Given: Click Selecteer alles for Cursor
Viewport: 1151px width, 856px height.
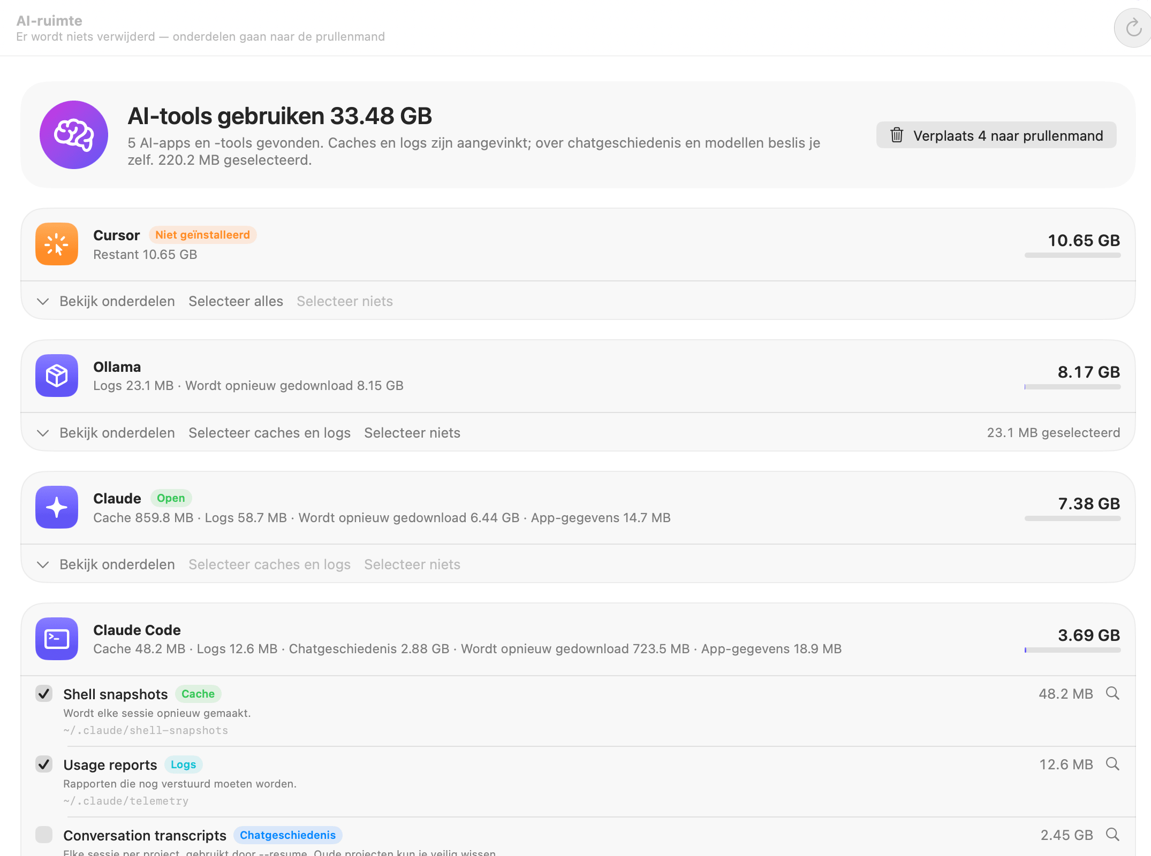Looking at the screenshot, I should click(236, 301).
